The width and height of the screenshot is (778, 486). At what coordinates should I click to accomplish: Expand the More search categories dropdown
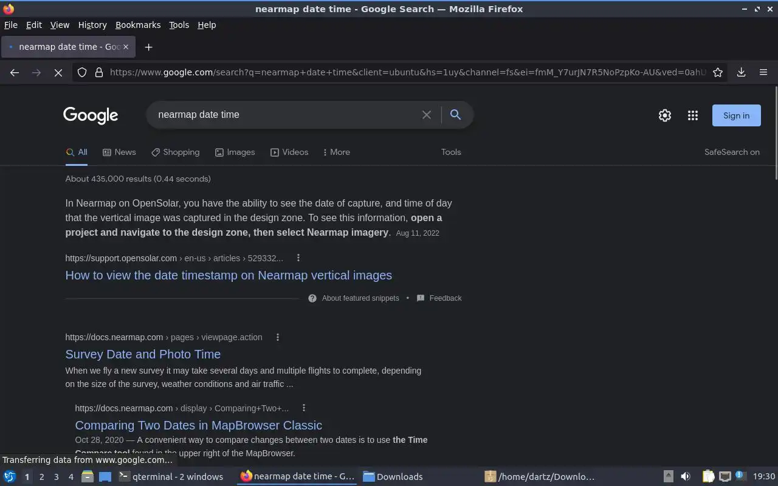(336, 152)
